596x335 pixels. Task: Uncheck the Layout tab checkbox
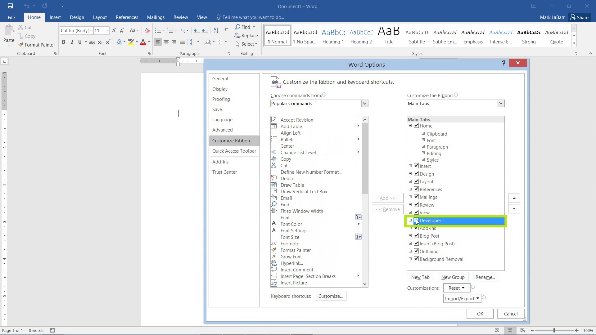click(416, 181)
